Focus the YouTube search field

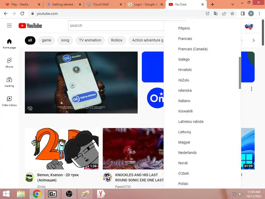(x=116, y=26)
